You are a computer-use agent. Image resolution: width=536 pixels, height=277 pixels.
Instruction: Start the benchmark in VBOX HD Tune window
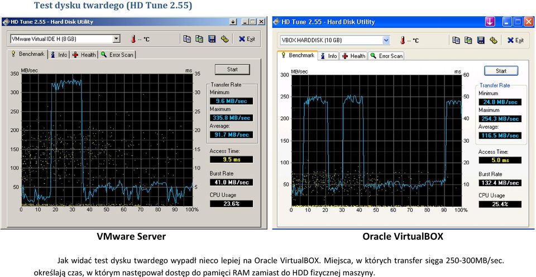click(501, 71)
